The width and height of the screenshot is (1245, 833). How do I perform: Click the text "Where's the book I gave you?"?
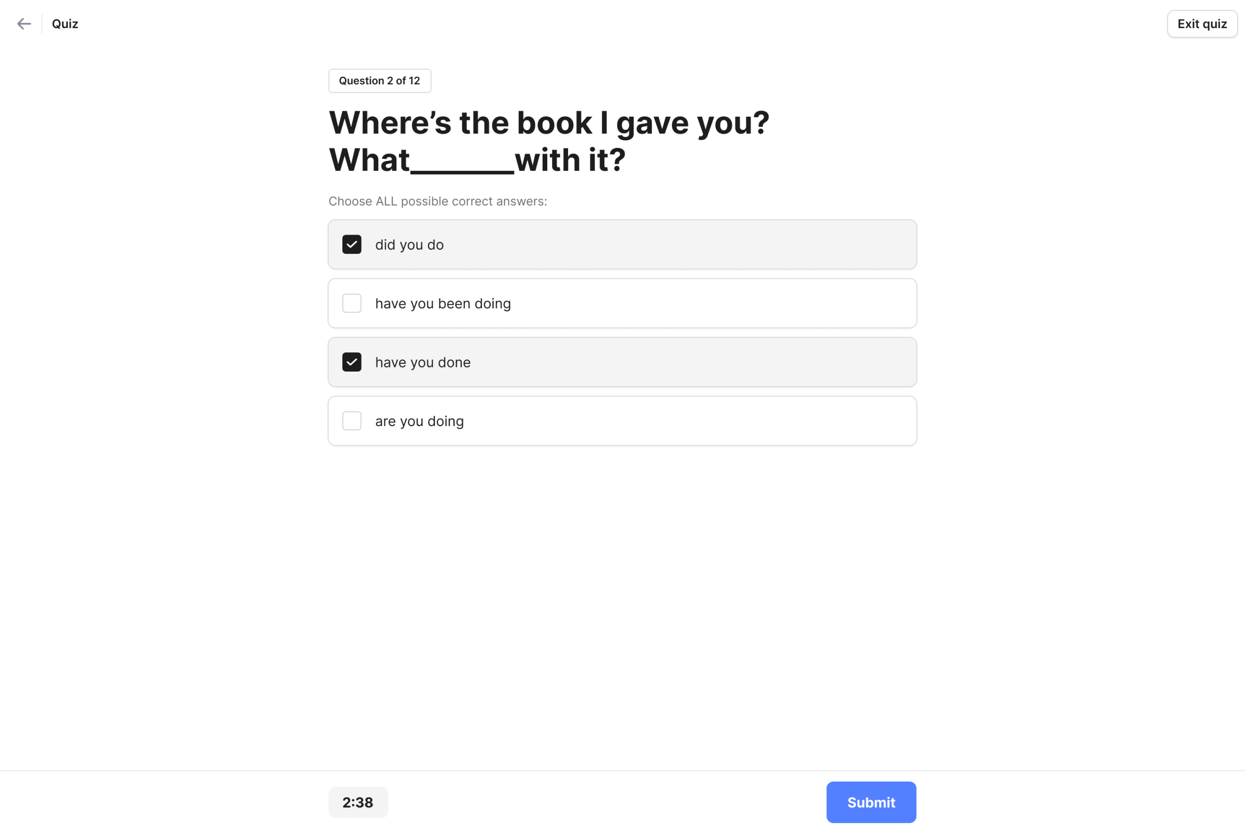(x=548, y=122)
